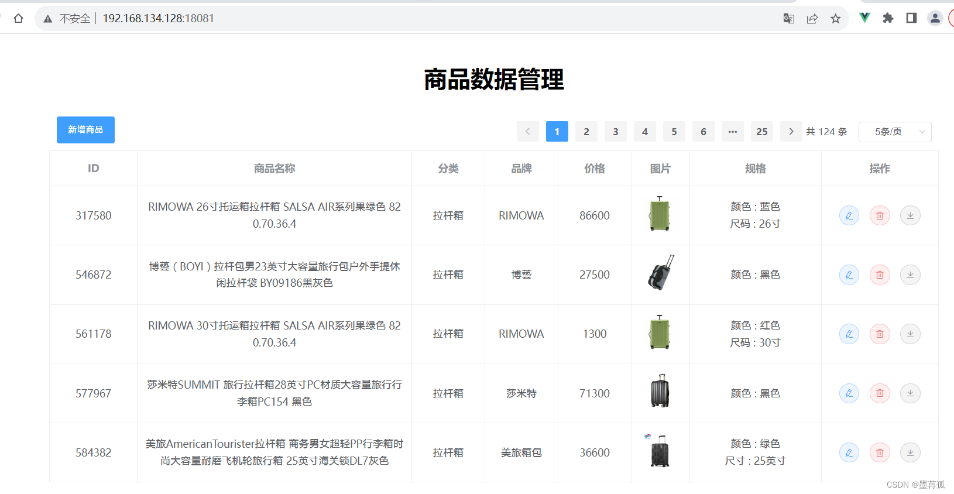Click the 分类 column header

448,169
